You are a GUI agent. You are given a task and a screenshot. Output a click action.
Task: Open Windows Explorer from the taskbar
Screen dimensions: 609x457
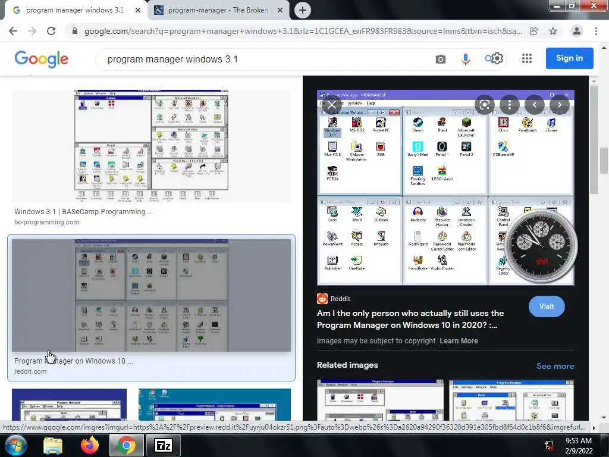coord(52,445)
